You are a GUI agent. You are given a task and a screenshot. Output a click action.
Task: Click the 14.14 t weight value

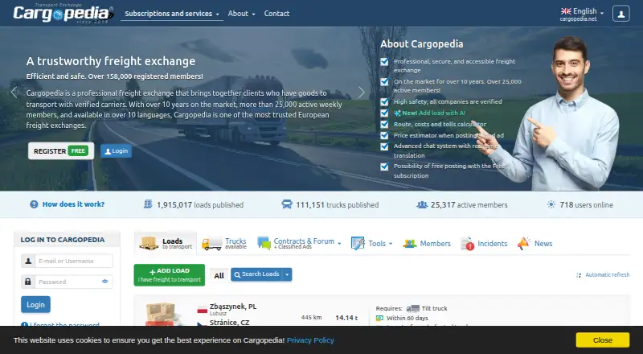coord(346,318)
